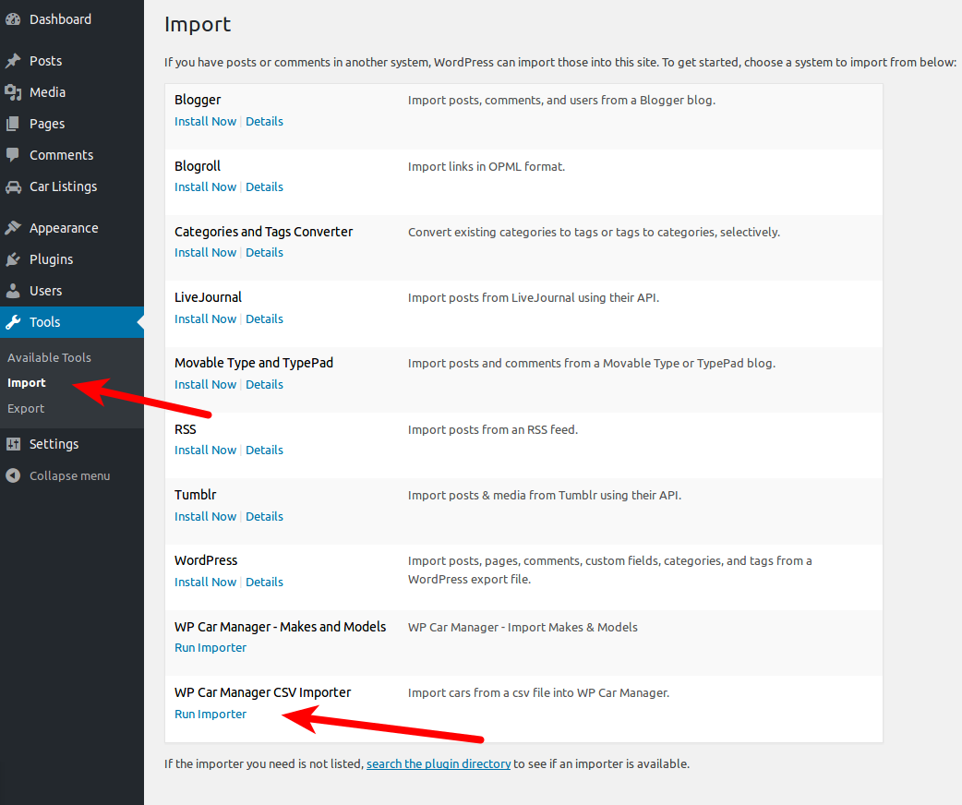View Details for Categories and Tags Converter
Screen dimensions: 962x805
[x=264, y=253]
